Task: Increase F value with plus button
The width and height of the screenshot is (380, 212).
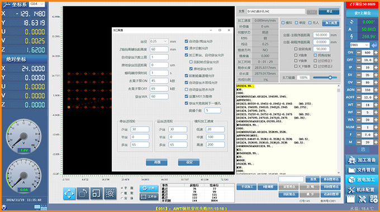Action: tap(376, 134)
